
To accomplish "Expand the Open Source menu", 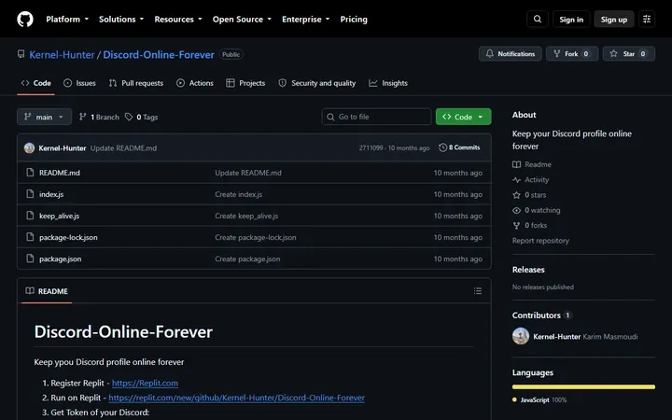I will 242,20.
